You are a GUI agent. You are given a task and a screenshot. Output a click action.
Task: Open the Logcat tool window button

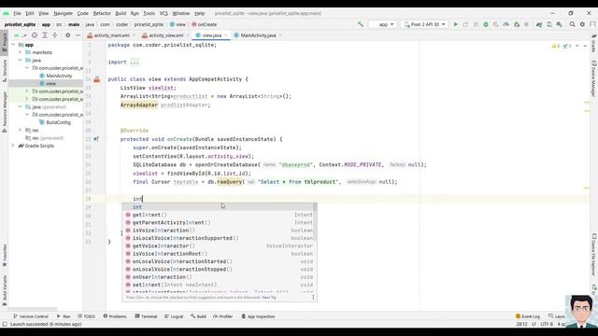point(174,316)
